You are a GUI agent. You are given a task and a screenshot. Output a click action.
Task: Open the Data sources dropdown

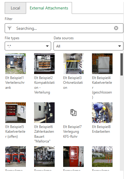(88, 46)
